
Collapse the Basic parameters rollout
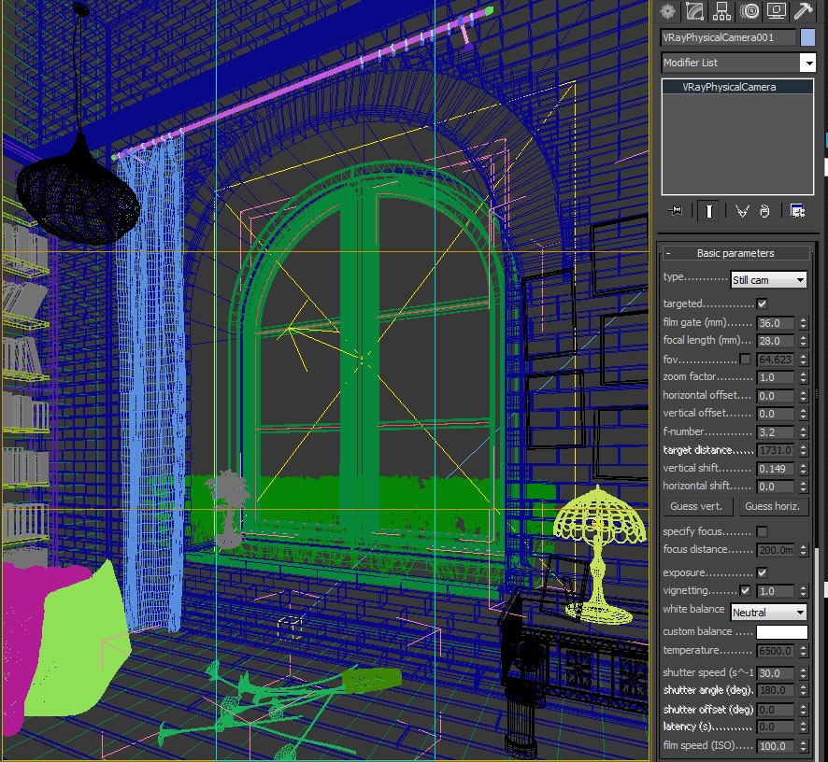(x=735, y=253)
